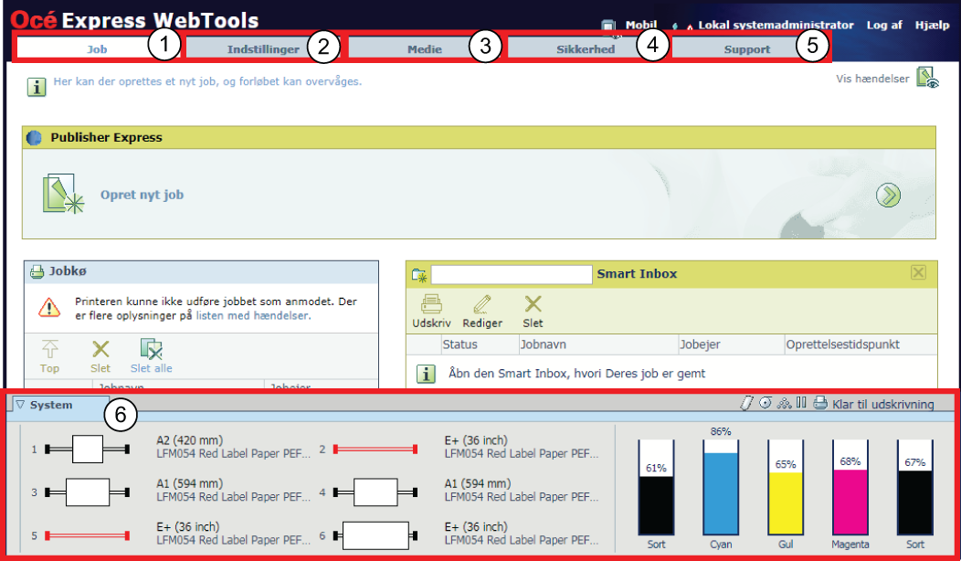Open the Job tab
Image resolution: width=961 pixels, height=561 pixels.
coord(97,49)
